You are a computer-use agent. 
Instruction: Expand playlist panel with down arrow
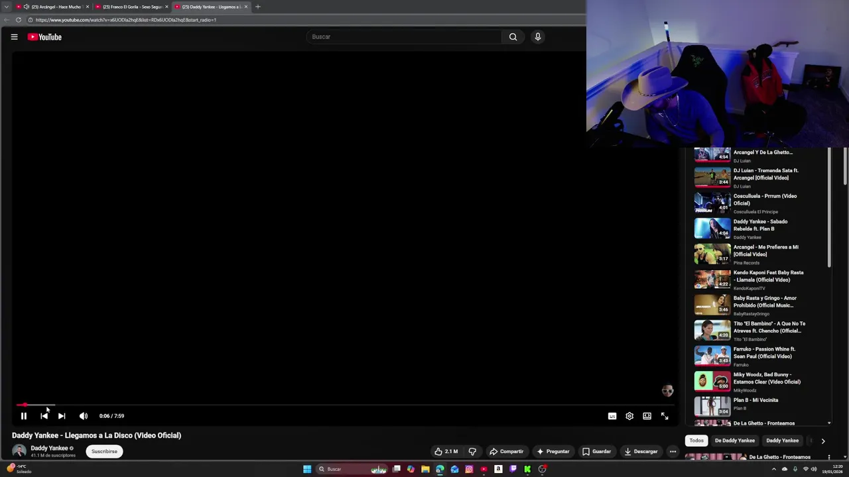829,423
